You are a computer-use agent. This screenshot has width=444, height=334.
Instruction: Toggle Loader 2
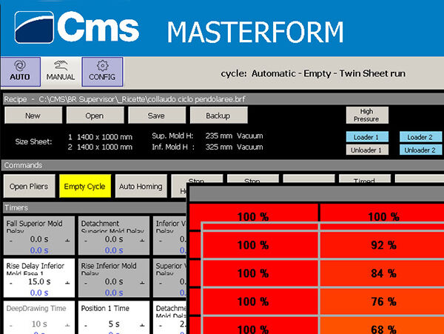(x=420, y=136)
